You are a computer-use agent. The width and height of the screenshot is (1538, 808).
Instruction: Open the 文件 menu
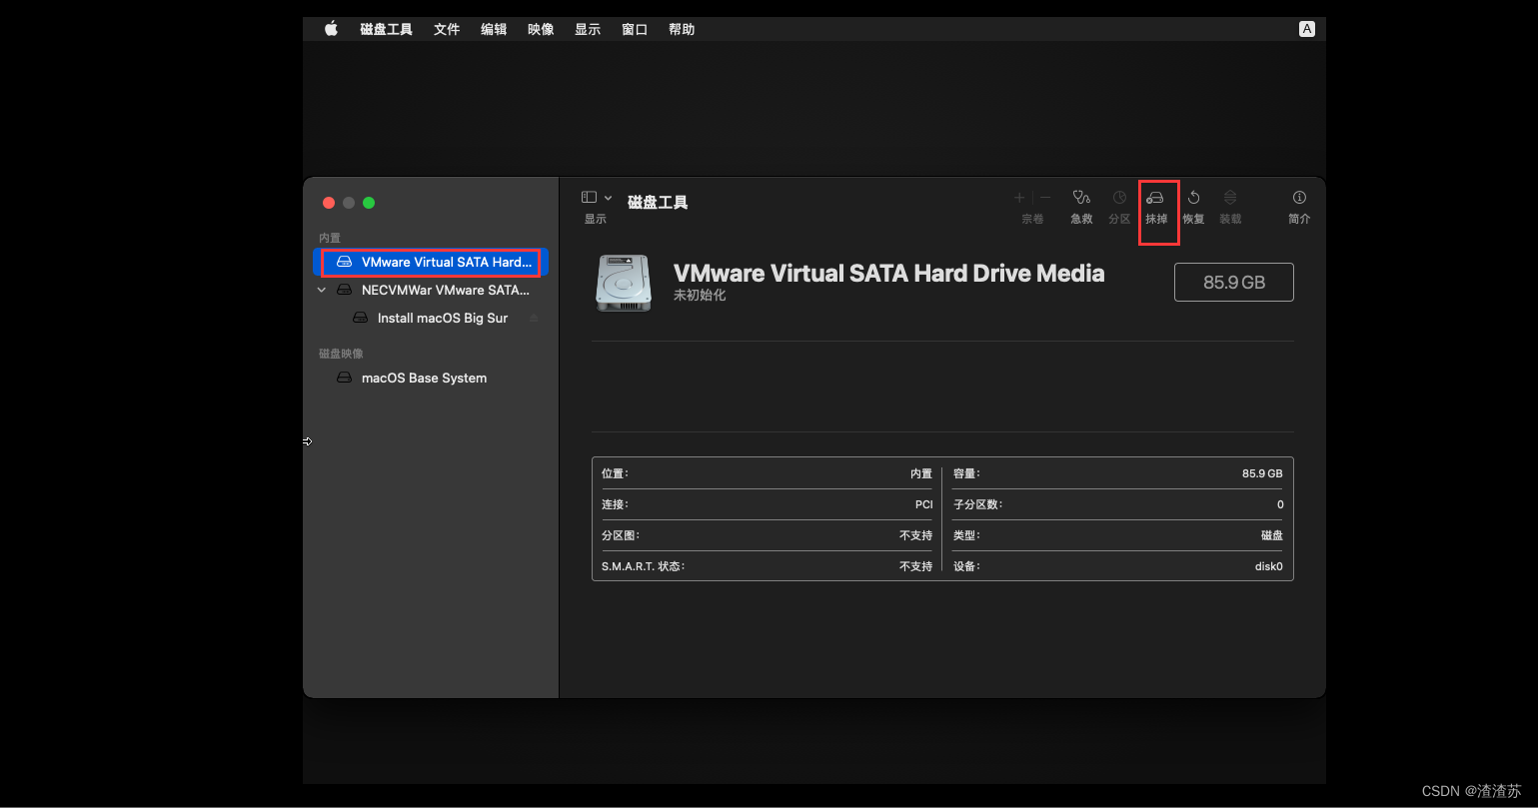point(447,29)
